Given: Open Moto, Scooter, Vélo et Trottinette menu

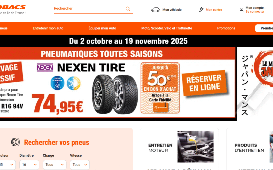Looking at the screenshot, I should tap(167, 28).
